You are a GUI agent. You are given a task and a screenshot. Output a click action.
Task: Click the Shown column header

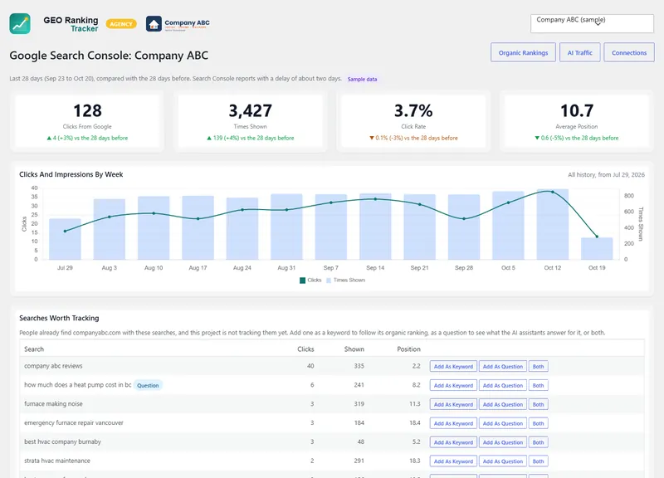tap(354, 349)
